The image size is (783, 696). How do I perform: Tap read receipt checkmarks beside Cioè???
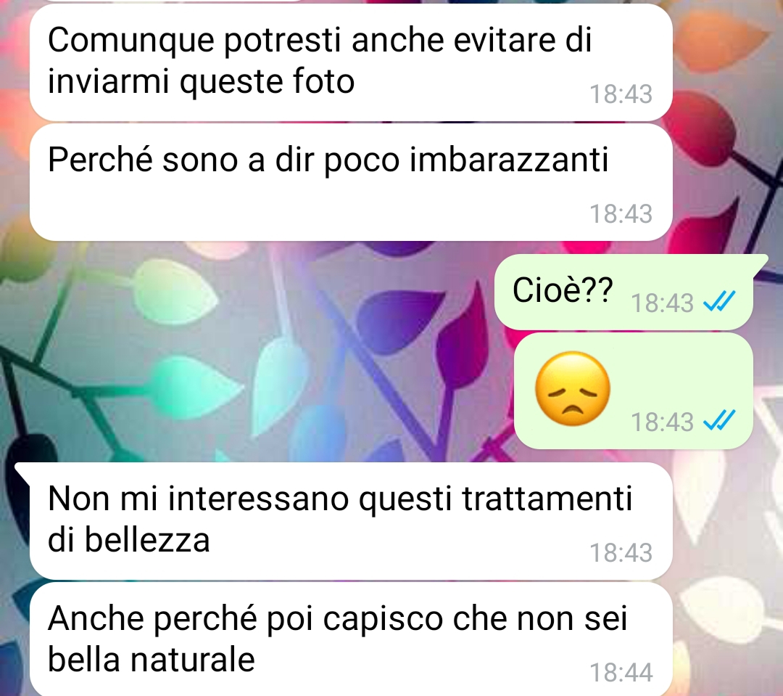click(x=719, y=301)
